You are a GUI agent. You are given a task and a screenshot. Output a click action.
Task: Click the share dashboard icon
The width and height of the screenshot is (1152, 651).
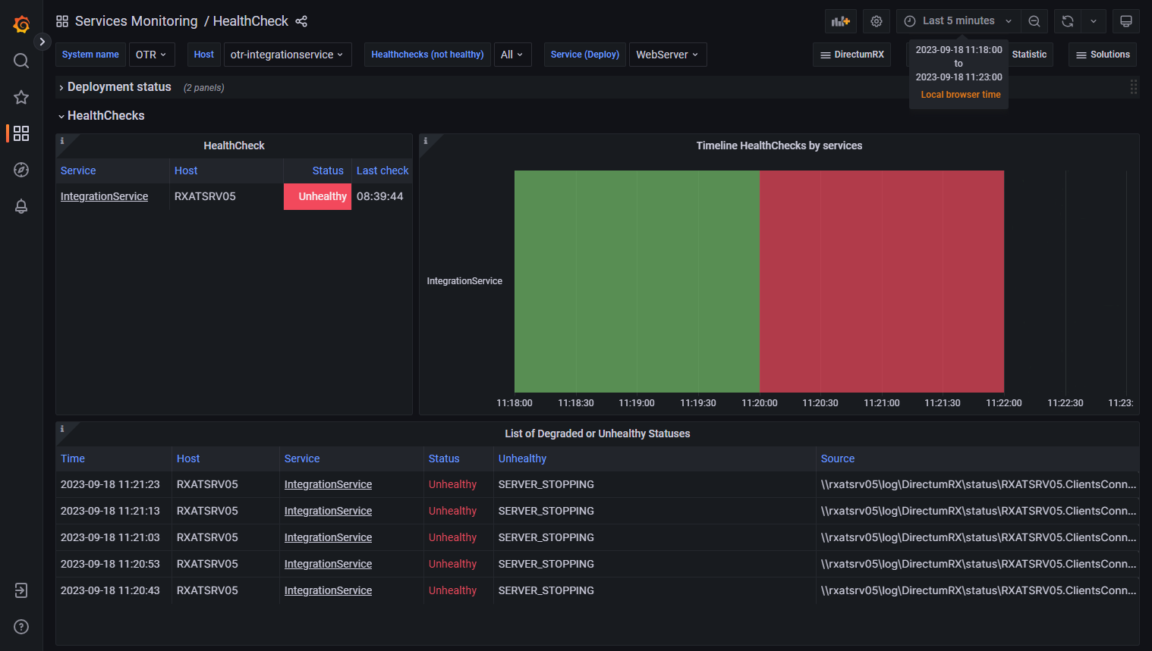pos(301,21)
